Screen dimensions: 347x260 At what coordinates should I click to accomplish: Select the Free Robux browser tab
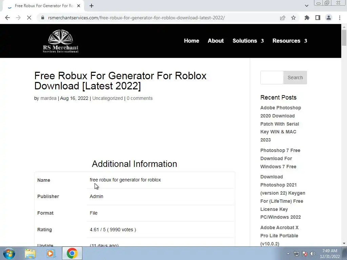(44, 6)
